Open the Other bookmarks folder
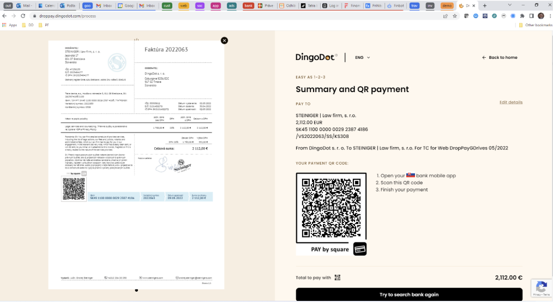The width and height of the screenshot is (553, 302). point(536,25)
